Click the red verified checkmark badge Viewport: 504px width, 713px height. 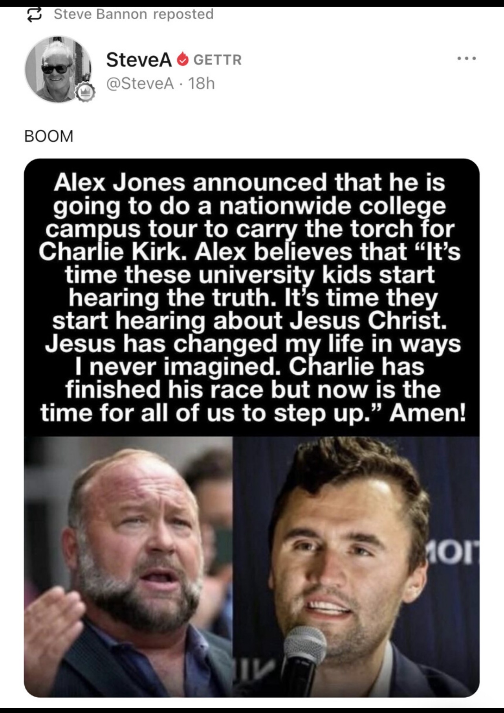click(182, 60)
